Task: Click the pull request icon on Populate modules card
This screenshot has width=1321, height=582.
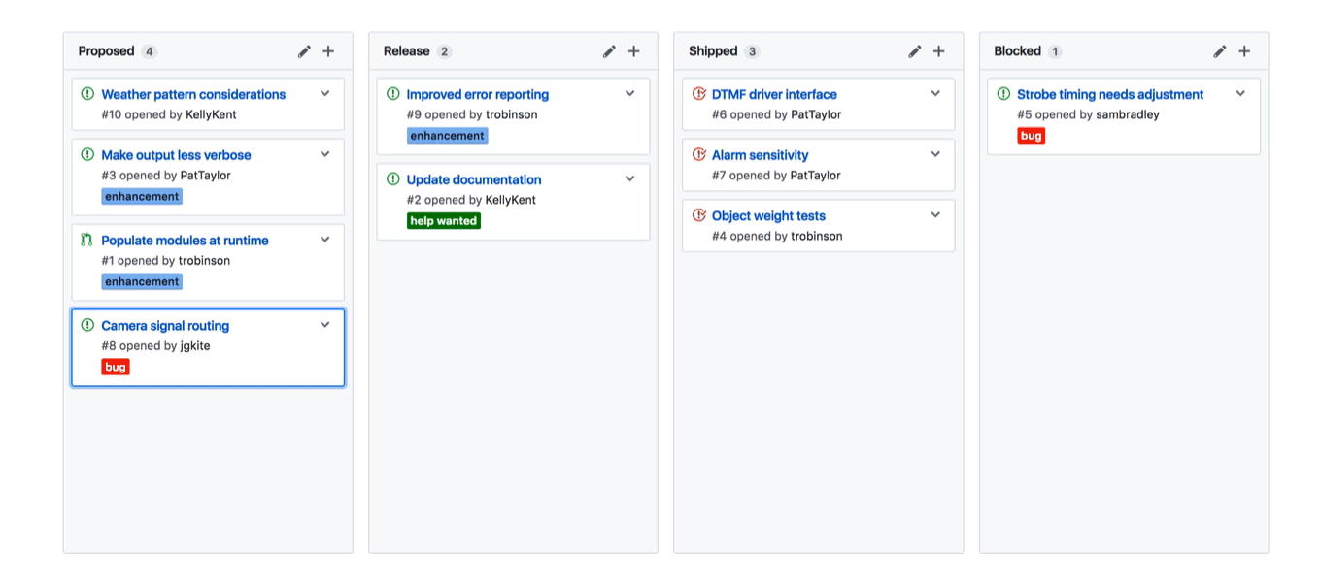Action: pos(87,240)
